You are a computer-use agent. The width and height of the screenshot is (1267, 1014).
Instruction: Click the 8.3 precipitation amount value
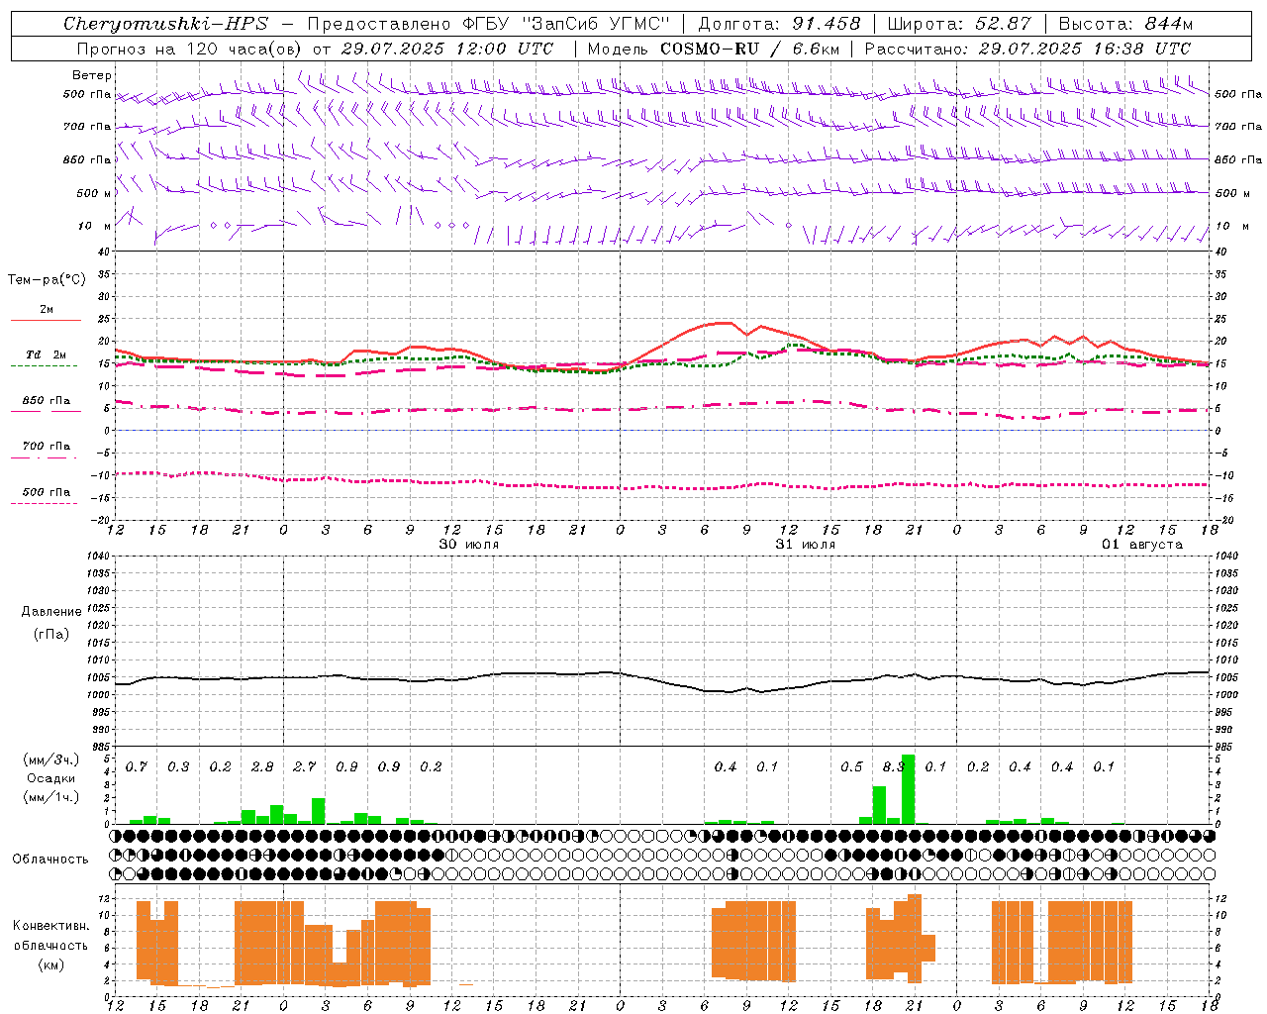pos(893,767)
